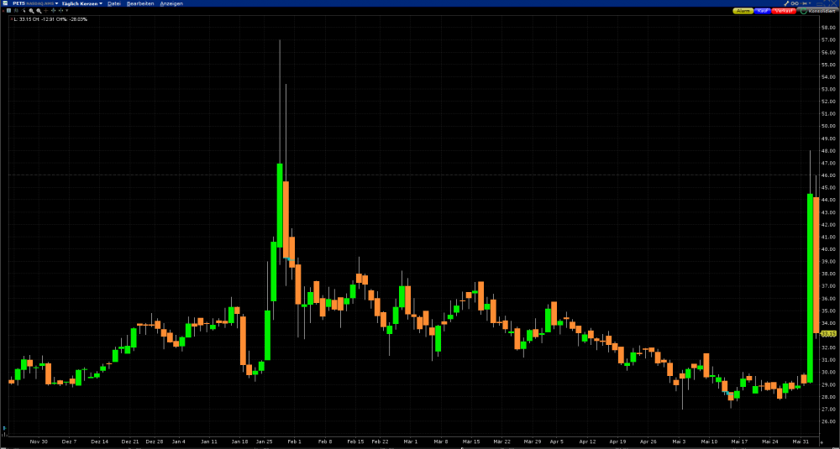Image resolution: width=840 pixels, height=449 pixels.
Task: Click the blue Kauf button
Action: [763, 11]
